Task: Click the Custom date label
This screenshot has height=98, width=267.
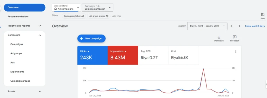Action: (x=182, y=26)
